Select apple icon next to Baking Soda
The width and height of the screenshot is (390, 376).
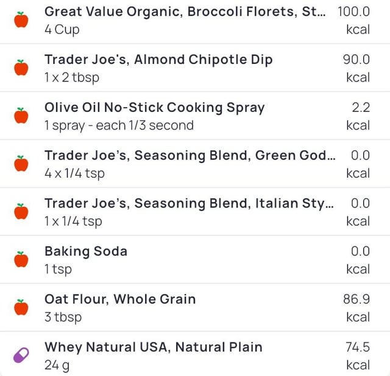[21, 260]
